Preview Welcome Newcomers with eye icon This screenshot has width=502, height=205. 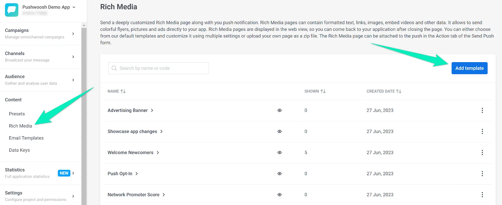coord(280,153)
